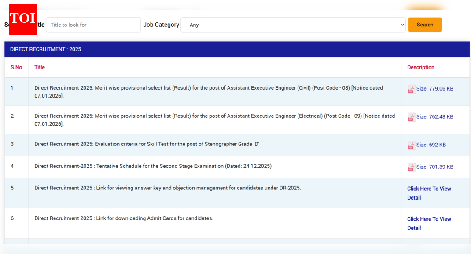Click the Stenographer Grade 'D' row title

(x=147, y=145)
